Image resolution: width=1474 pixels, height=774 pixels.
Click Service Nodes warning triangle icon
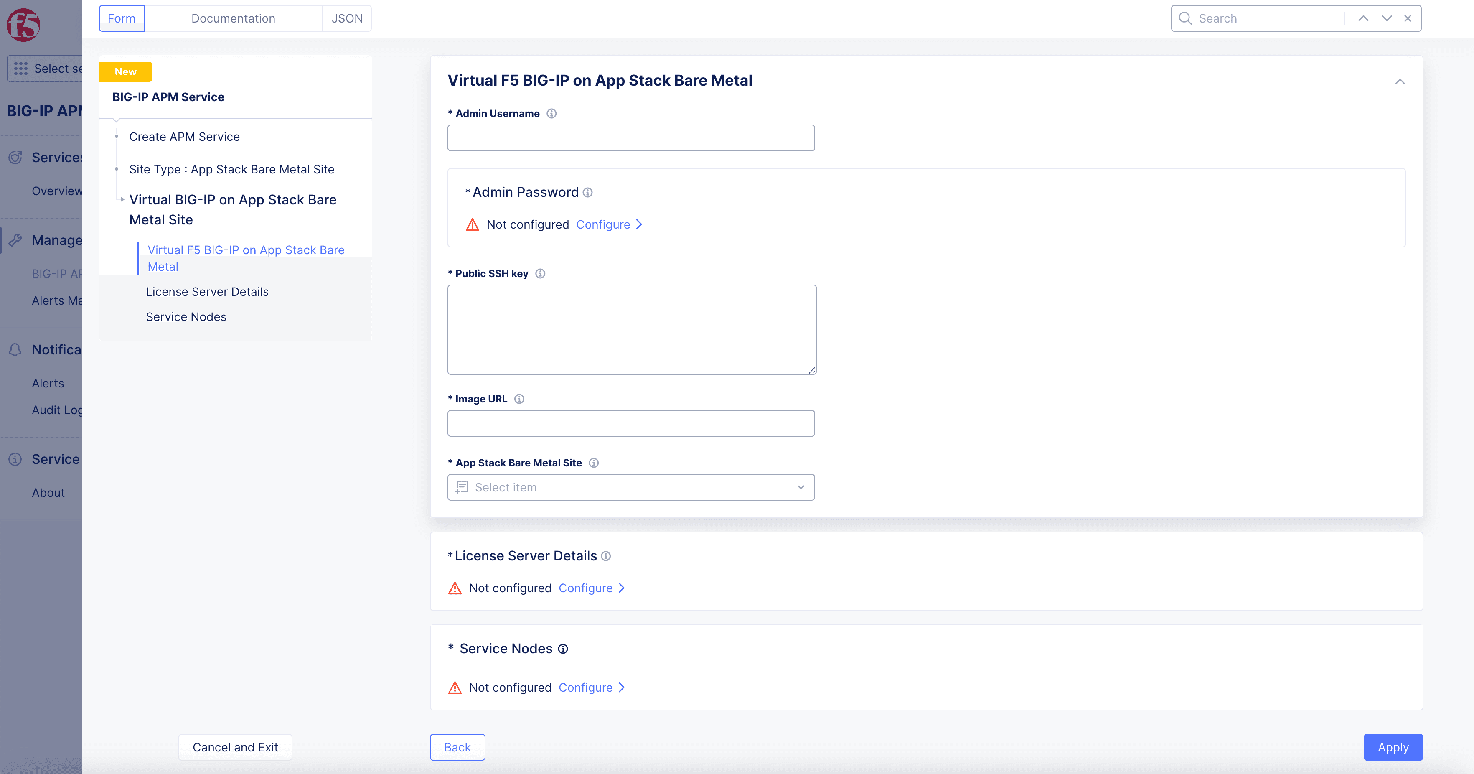pos(455,687)
